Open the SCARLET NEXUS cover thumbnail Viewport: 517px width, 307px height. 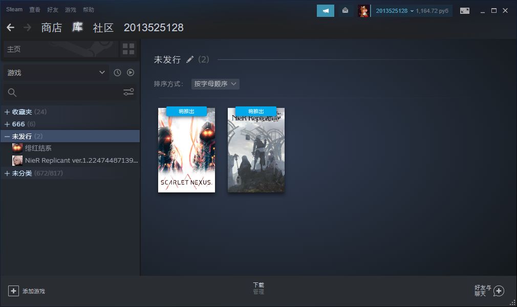click(187, 150)
